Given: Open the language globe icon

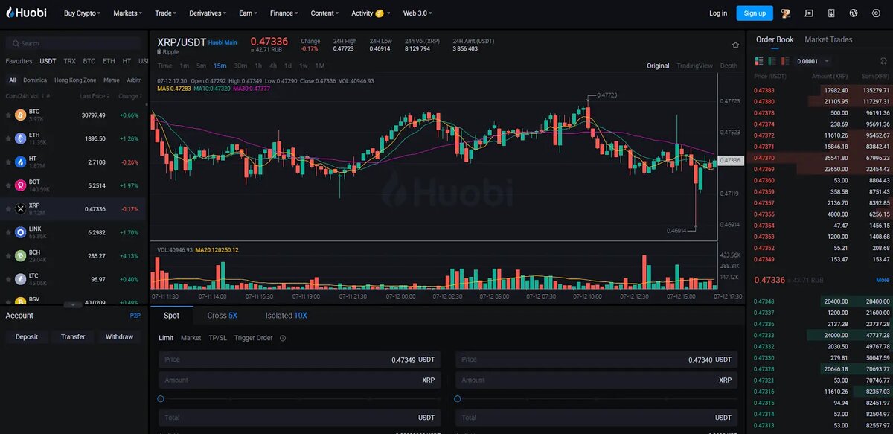Looking at the screenshot, I should (854, 13).
